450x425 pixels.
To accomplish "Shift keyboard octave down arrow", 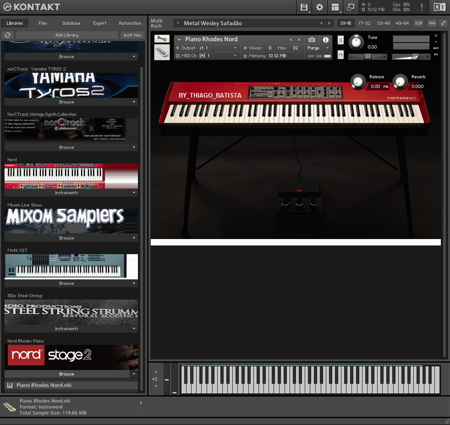I will point(156,386).
